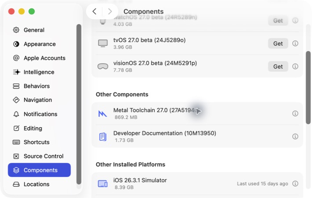
Task: Click the Developer Documentation page icon
Action: pyautogui.click(x=103, y=137)
